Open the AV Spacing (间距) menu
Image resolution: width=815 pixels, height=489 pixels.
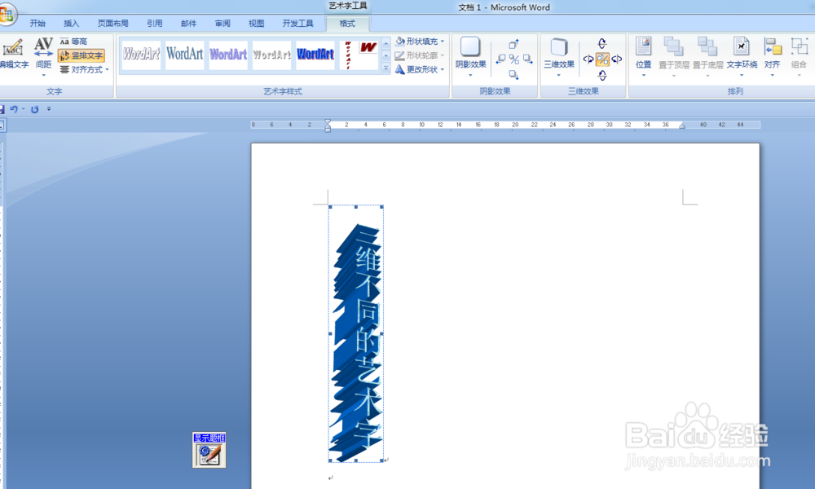(x=43, y=56)
